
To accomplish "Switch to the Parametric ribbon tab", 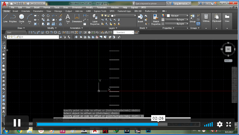I will pyautogui.click(x=38, y=11).
